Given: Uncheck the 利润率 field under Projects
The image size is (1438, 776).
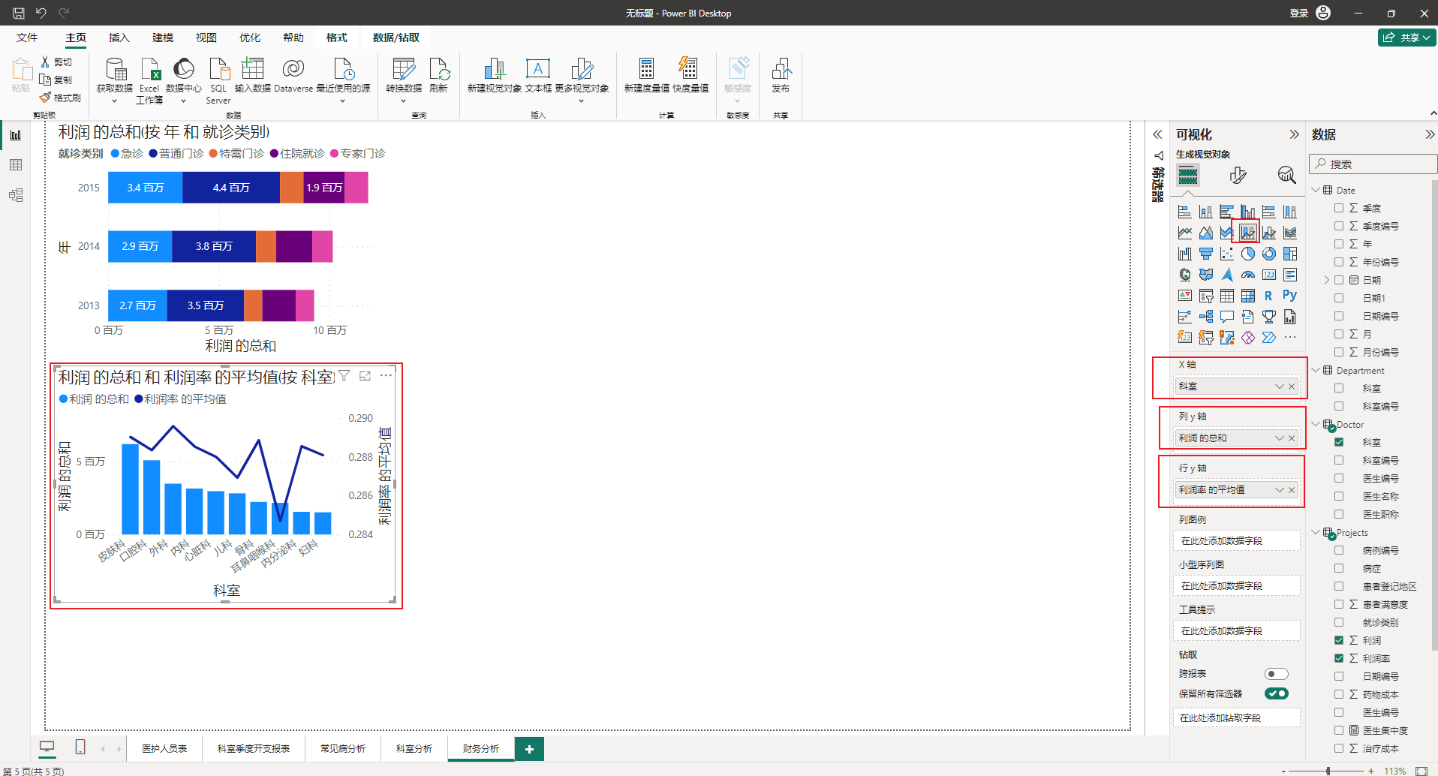Looking at the screenshot, I should 1339,658.
